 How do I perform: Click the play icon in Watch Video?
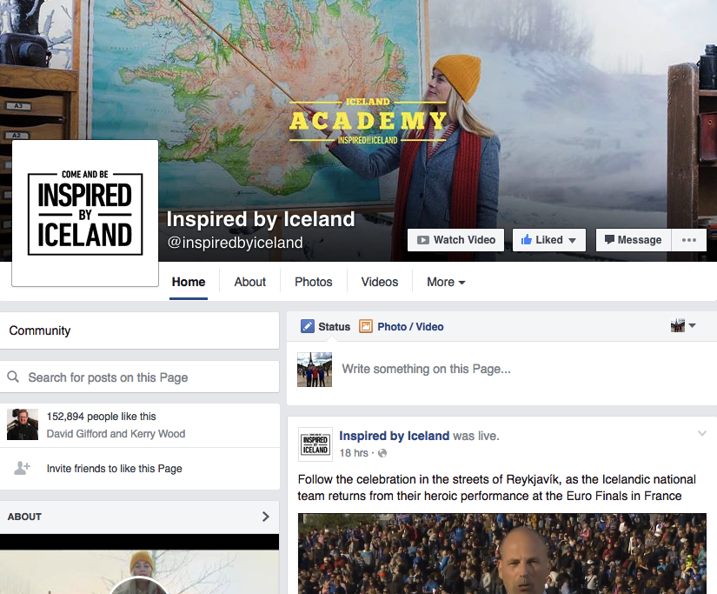[x=423, y=240]
